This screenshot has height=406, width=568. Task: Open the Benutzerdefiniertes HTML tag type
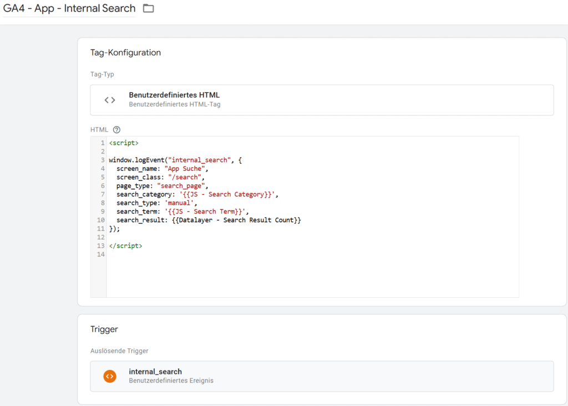(x=174, y=95)
